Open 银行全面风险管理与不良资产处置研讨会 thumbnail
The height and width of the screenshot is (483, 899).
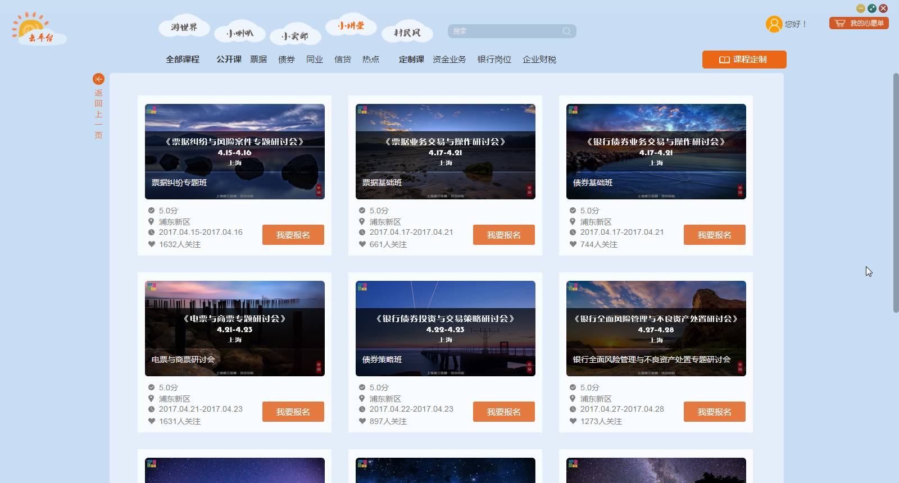click(x=656, y=329)
